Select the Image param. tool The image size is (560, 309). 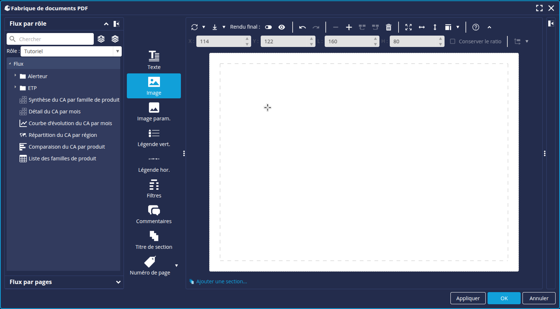(x=154, y=112)
